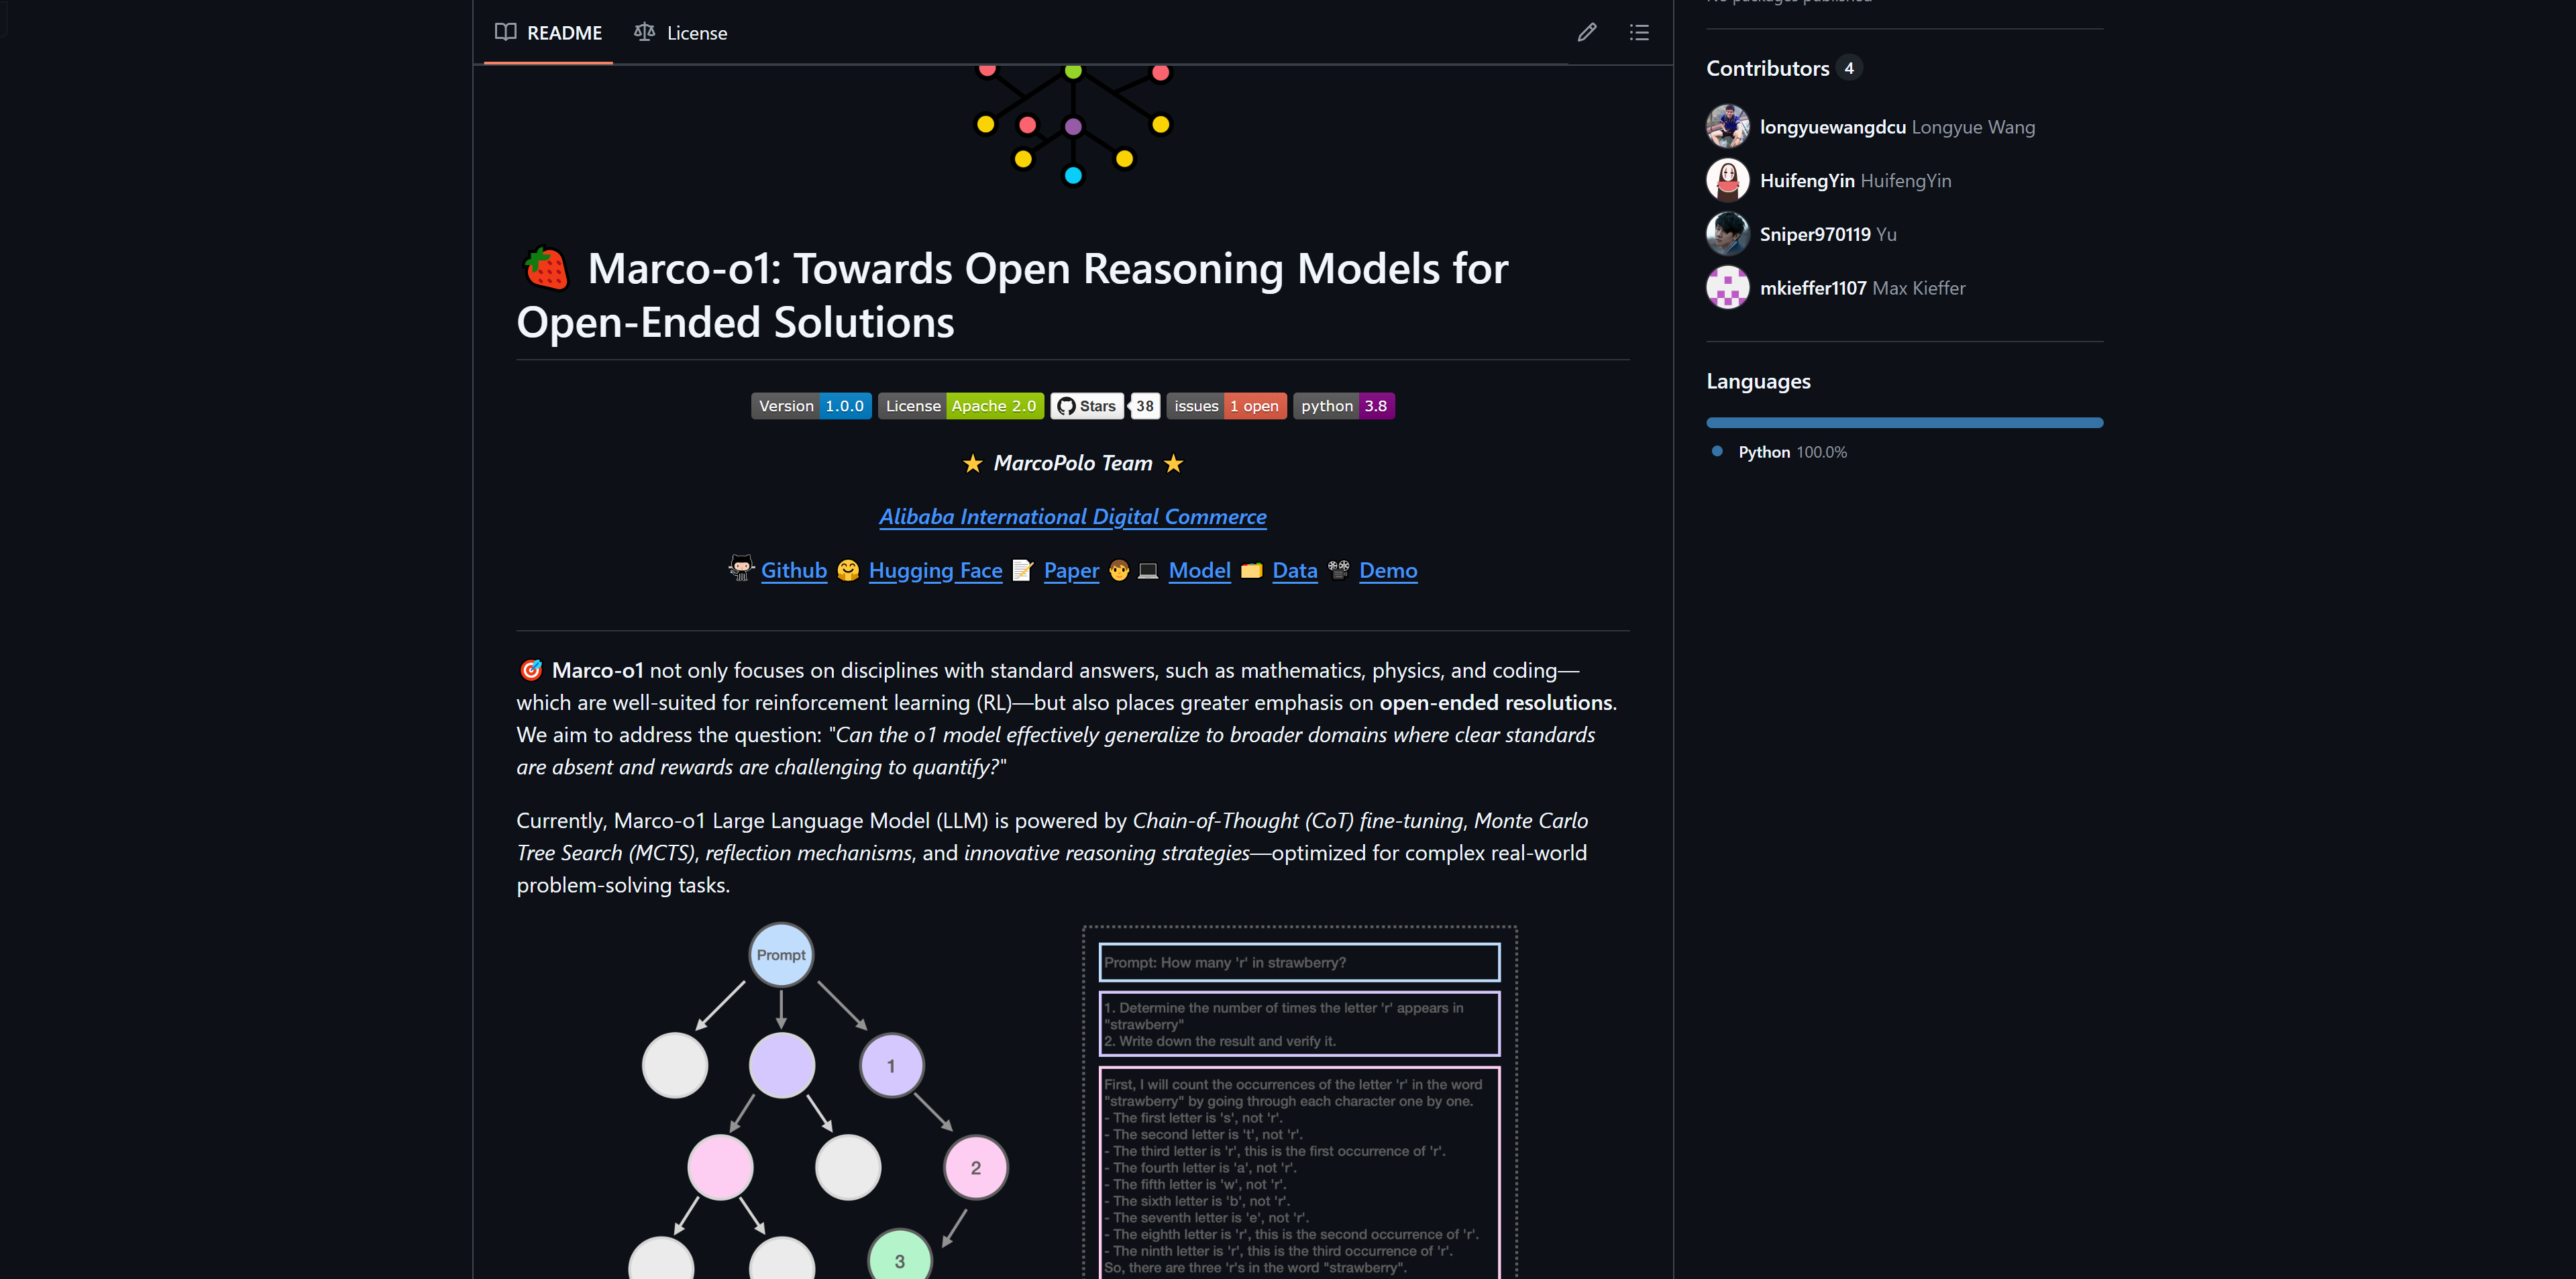Click the contributors count badge 4
The image size is (2576, 1279).
[1849, 68]
